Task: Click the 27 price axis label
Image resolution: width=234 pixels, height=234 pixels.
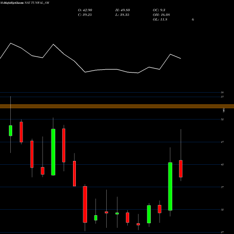Action: [x=222, y=232]
